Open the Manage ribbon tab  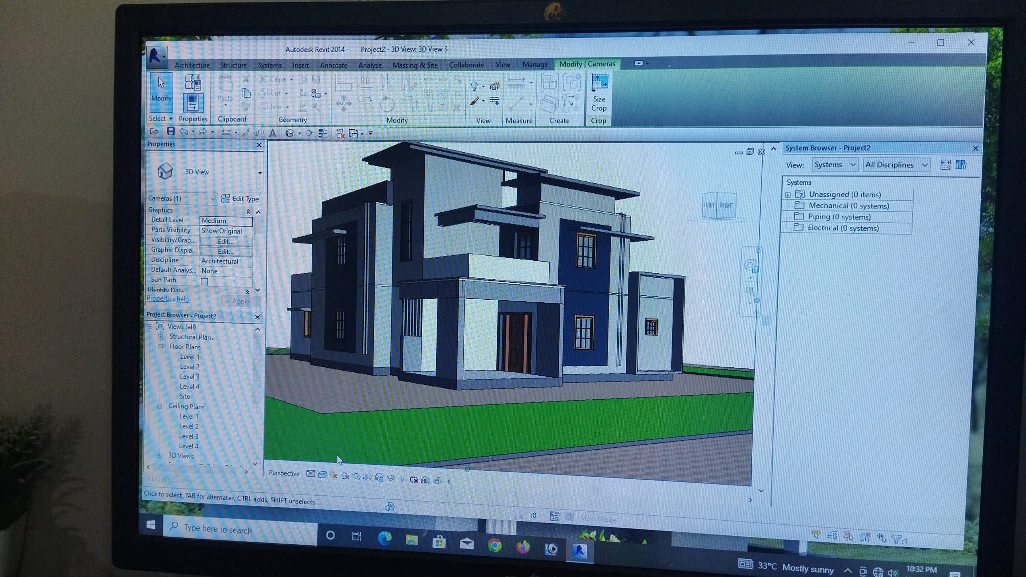535,64
